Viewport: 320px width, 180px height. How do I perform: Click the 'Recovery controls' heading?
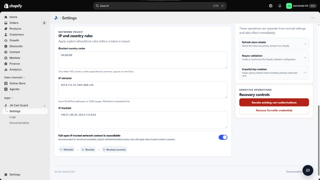click(254, 95)
